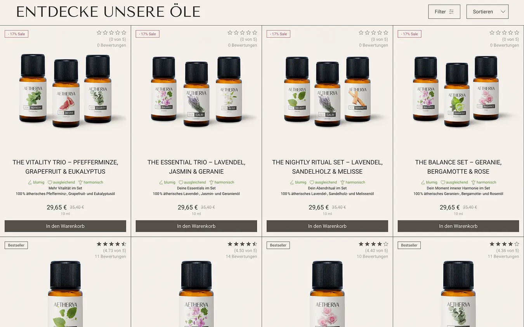The image size is (524, 327).
Task: Expand the Sortieren dropdown
Action: coord(487,12)
